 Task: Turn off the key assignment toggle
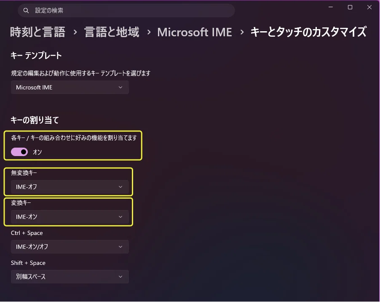point(19,152)
